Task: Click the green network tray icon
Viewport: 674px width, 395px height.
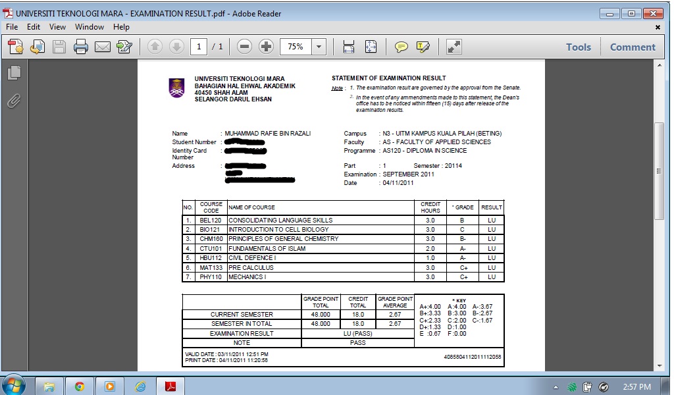Action: (x=572, y=387)
